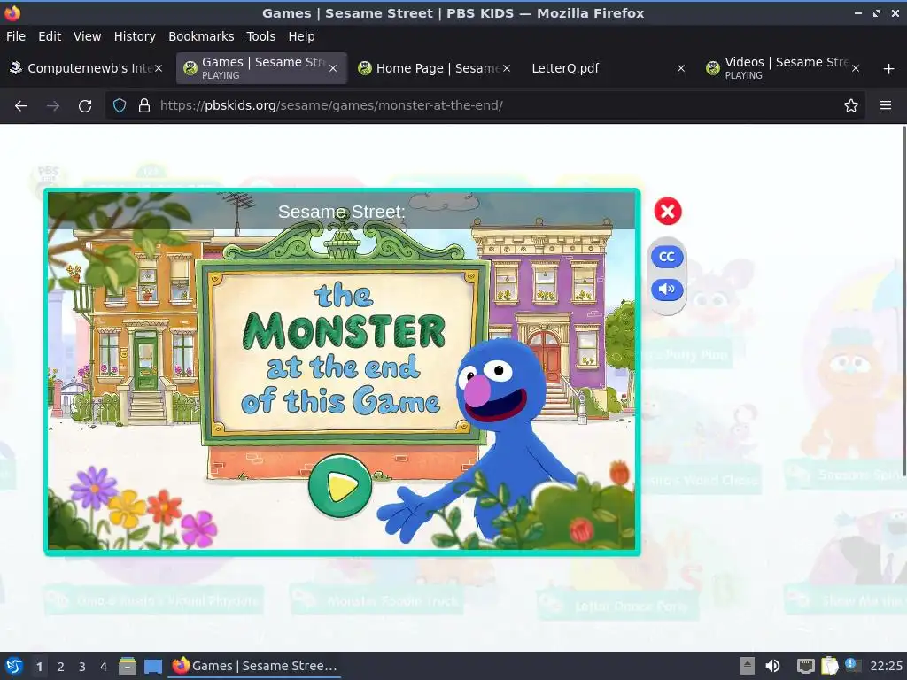Switch to the Computernewb's Internet tab

tap(87, 68)
